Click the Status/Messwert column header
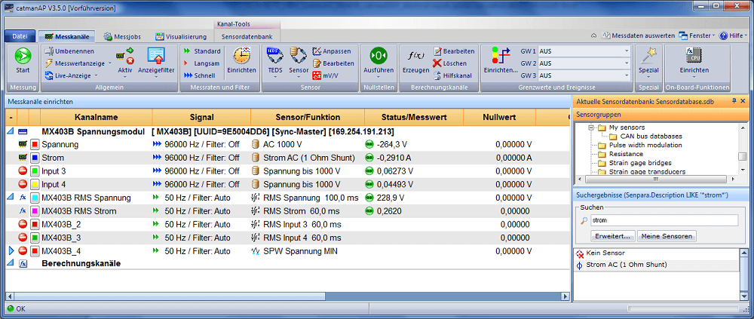This screenshot has height=319, width=754. click(414, 117)
